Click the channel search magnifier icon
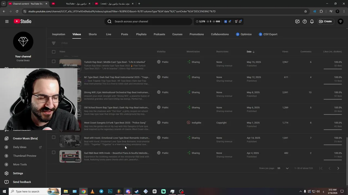Image resolution: width=348 pixels, height=195 pixels. pos(109,21)
